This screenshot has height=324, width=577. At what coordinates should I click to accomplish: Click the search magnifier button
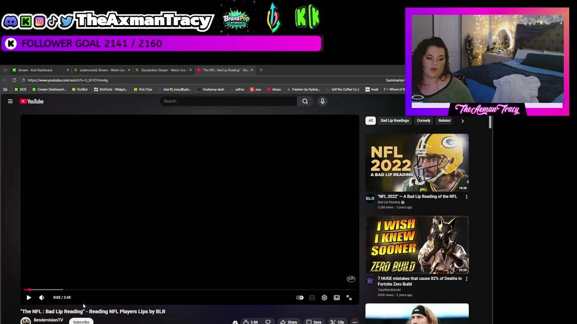pyautogui.click(x=305, y=101)
